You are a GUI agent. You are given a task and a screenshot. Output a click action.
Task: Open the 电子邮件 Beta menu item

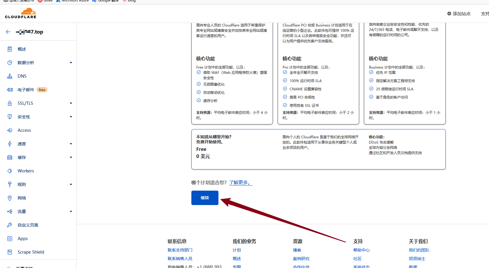pos(26,90)
